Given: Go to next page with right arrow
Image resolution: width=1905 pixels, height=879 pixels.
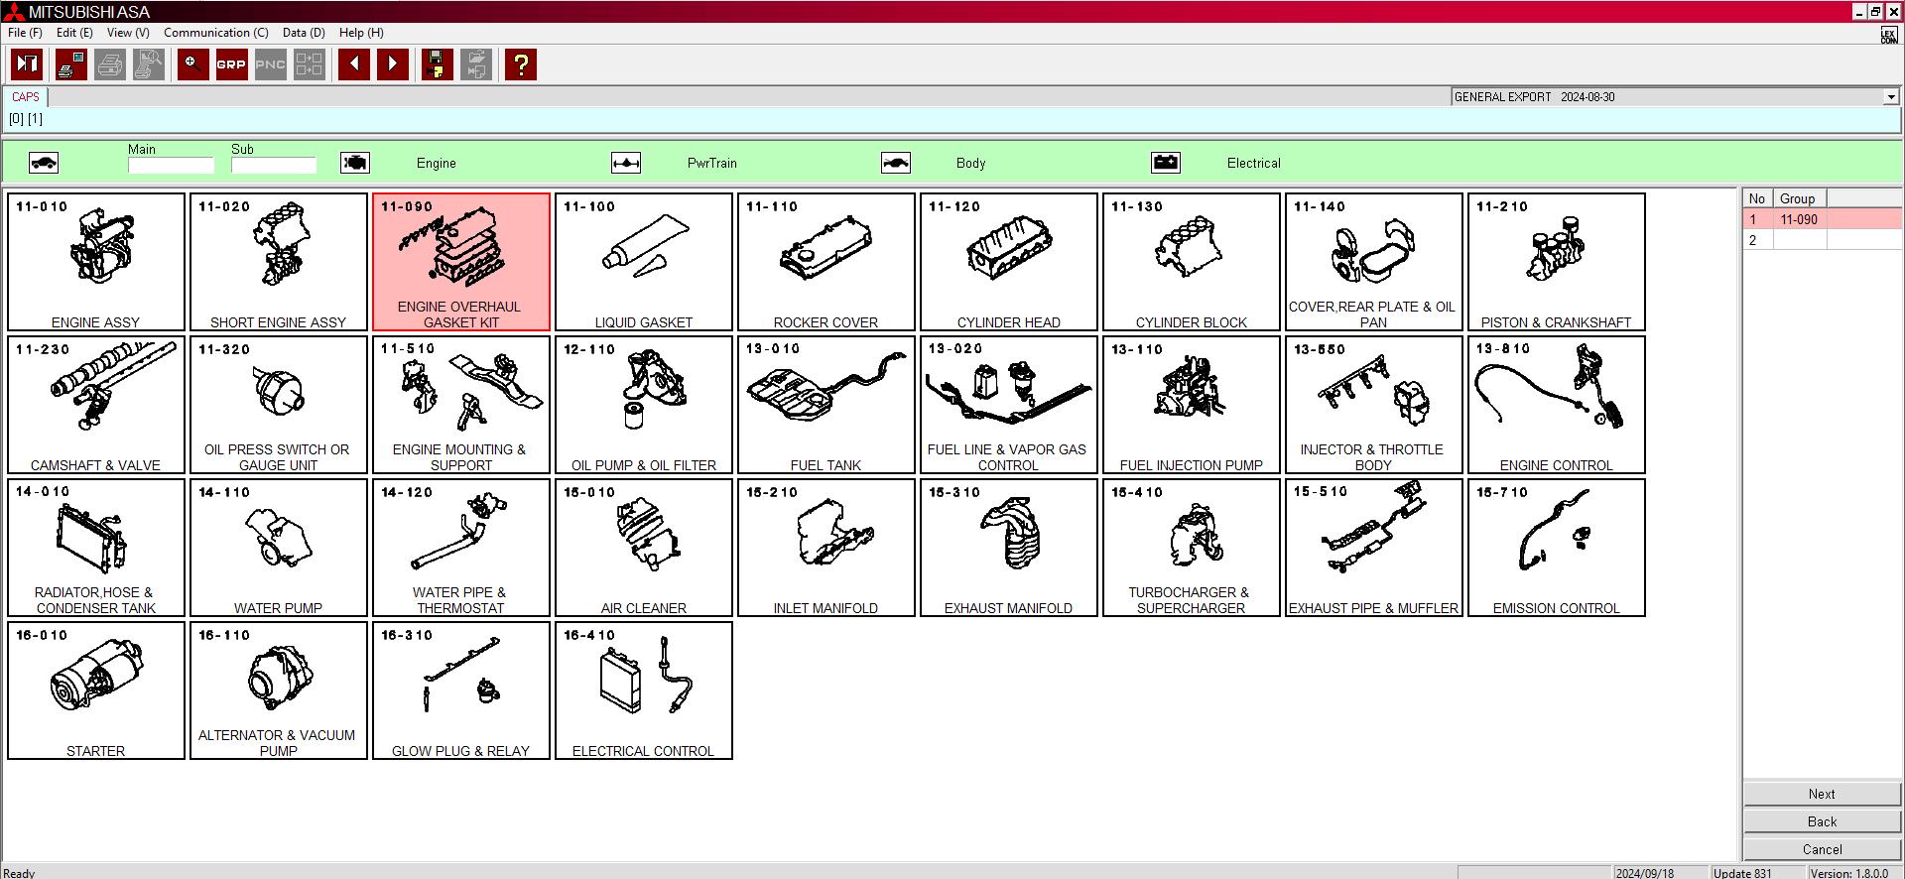Looking at the screenshot, I should pyautogui.click(x=393, y=64).
